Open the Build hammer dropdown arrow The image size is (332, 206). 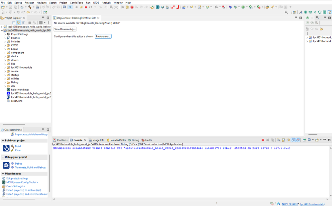[34, 7]
